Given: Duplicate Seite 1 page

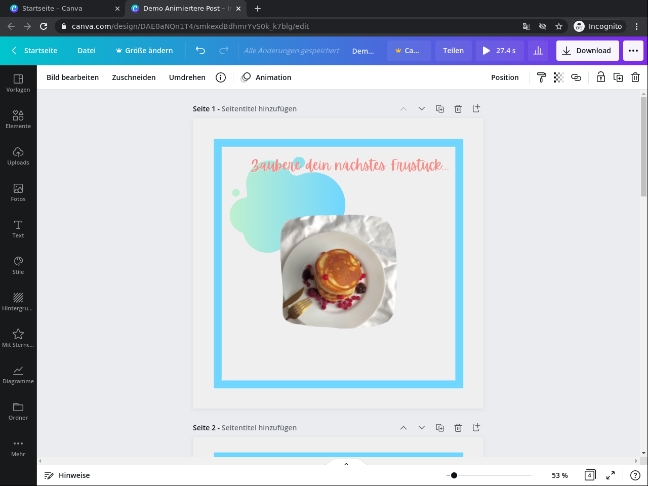Looking at the screenshot, I should click(x=440, y=109).
